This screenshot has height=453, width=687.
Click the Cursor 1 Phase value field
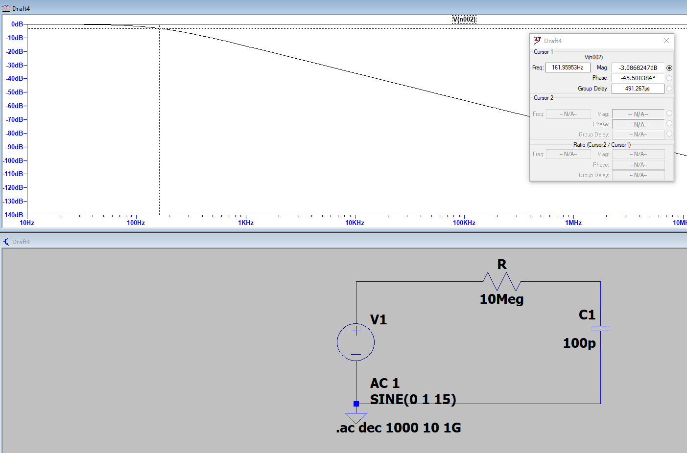click(x=638, y=78)
